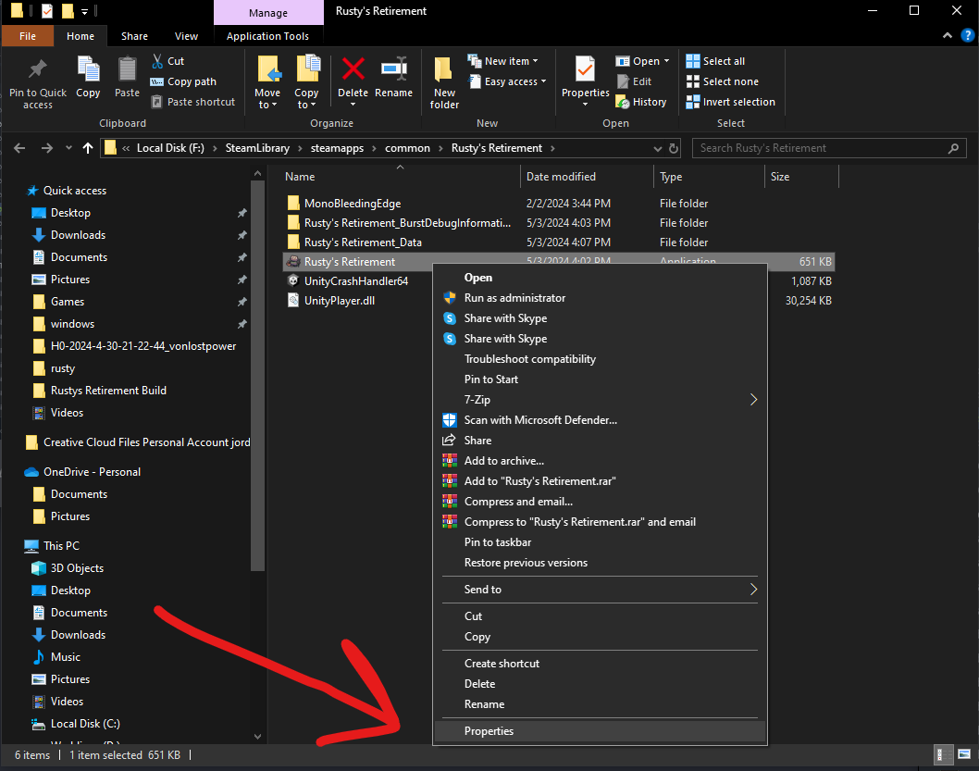Click the red Delete icon
Screen dimensions: 979x771
click(353, 68)
